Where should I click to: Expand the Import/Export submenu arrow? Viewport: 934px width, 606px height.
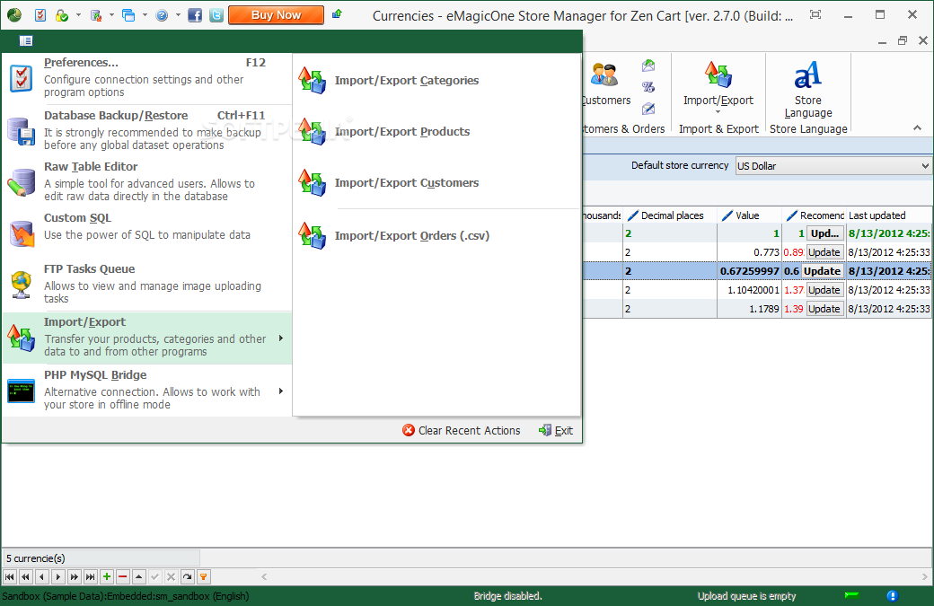pyautogui.click(x=281, y=338)
